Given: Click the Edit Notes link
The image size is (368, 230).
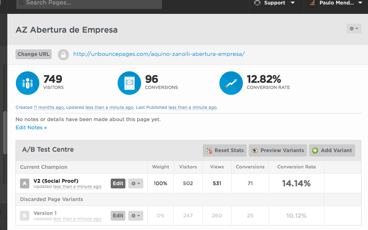Looking at the screenshot, I should pos(31,128).
